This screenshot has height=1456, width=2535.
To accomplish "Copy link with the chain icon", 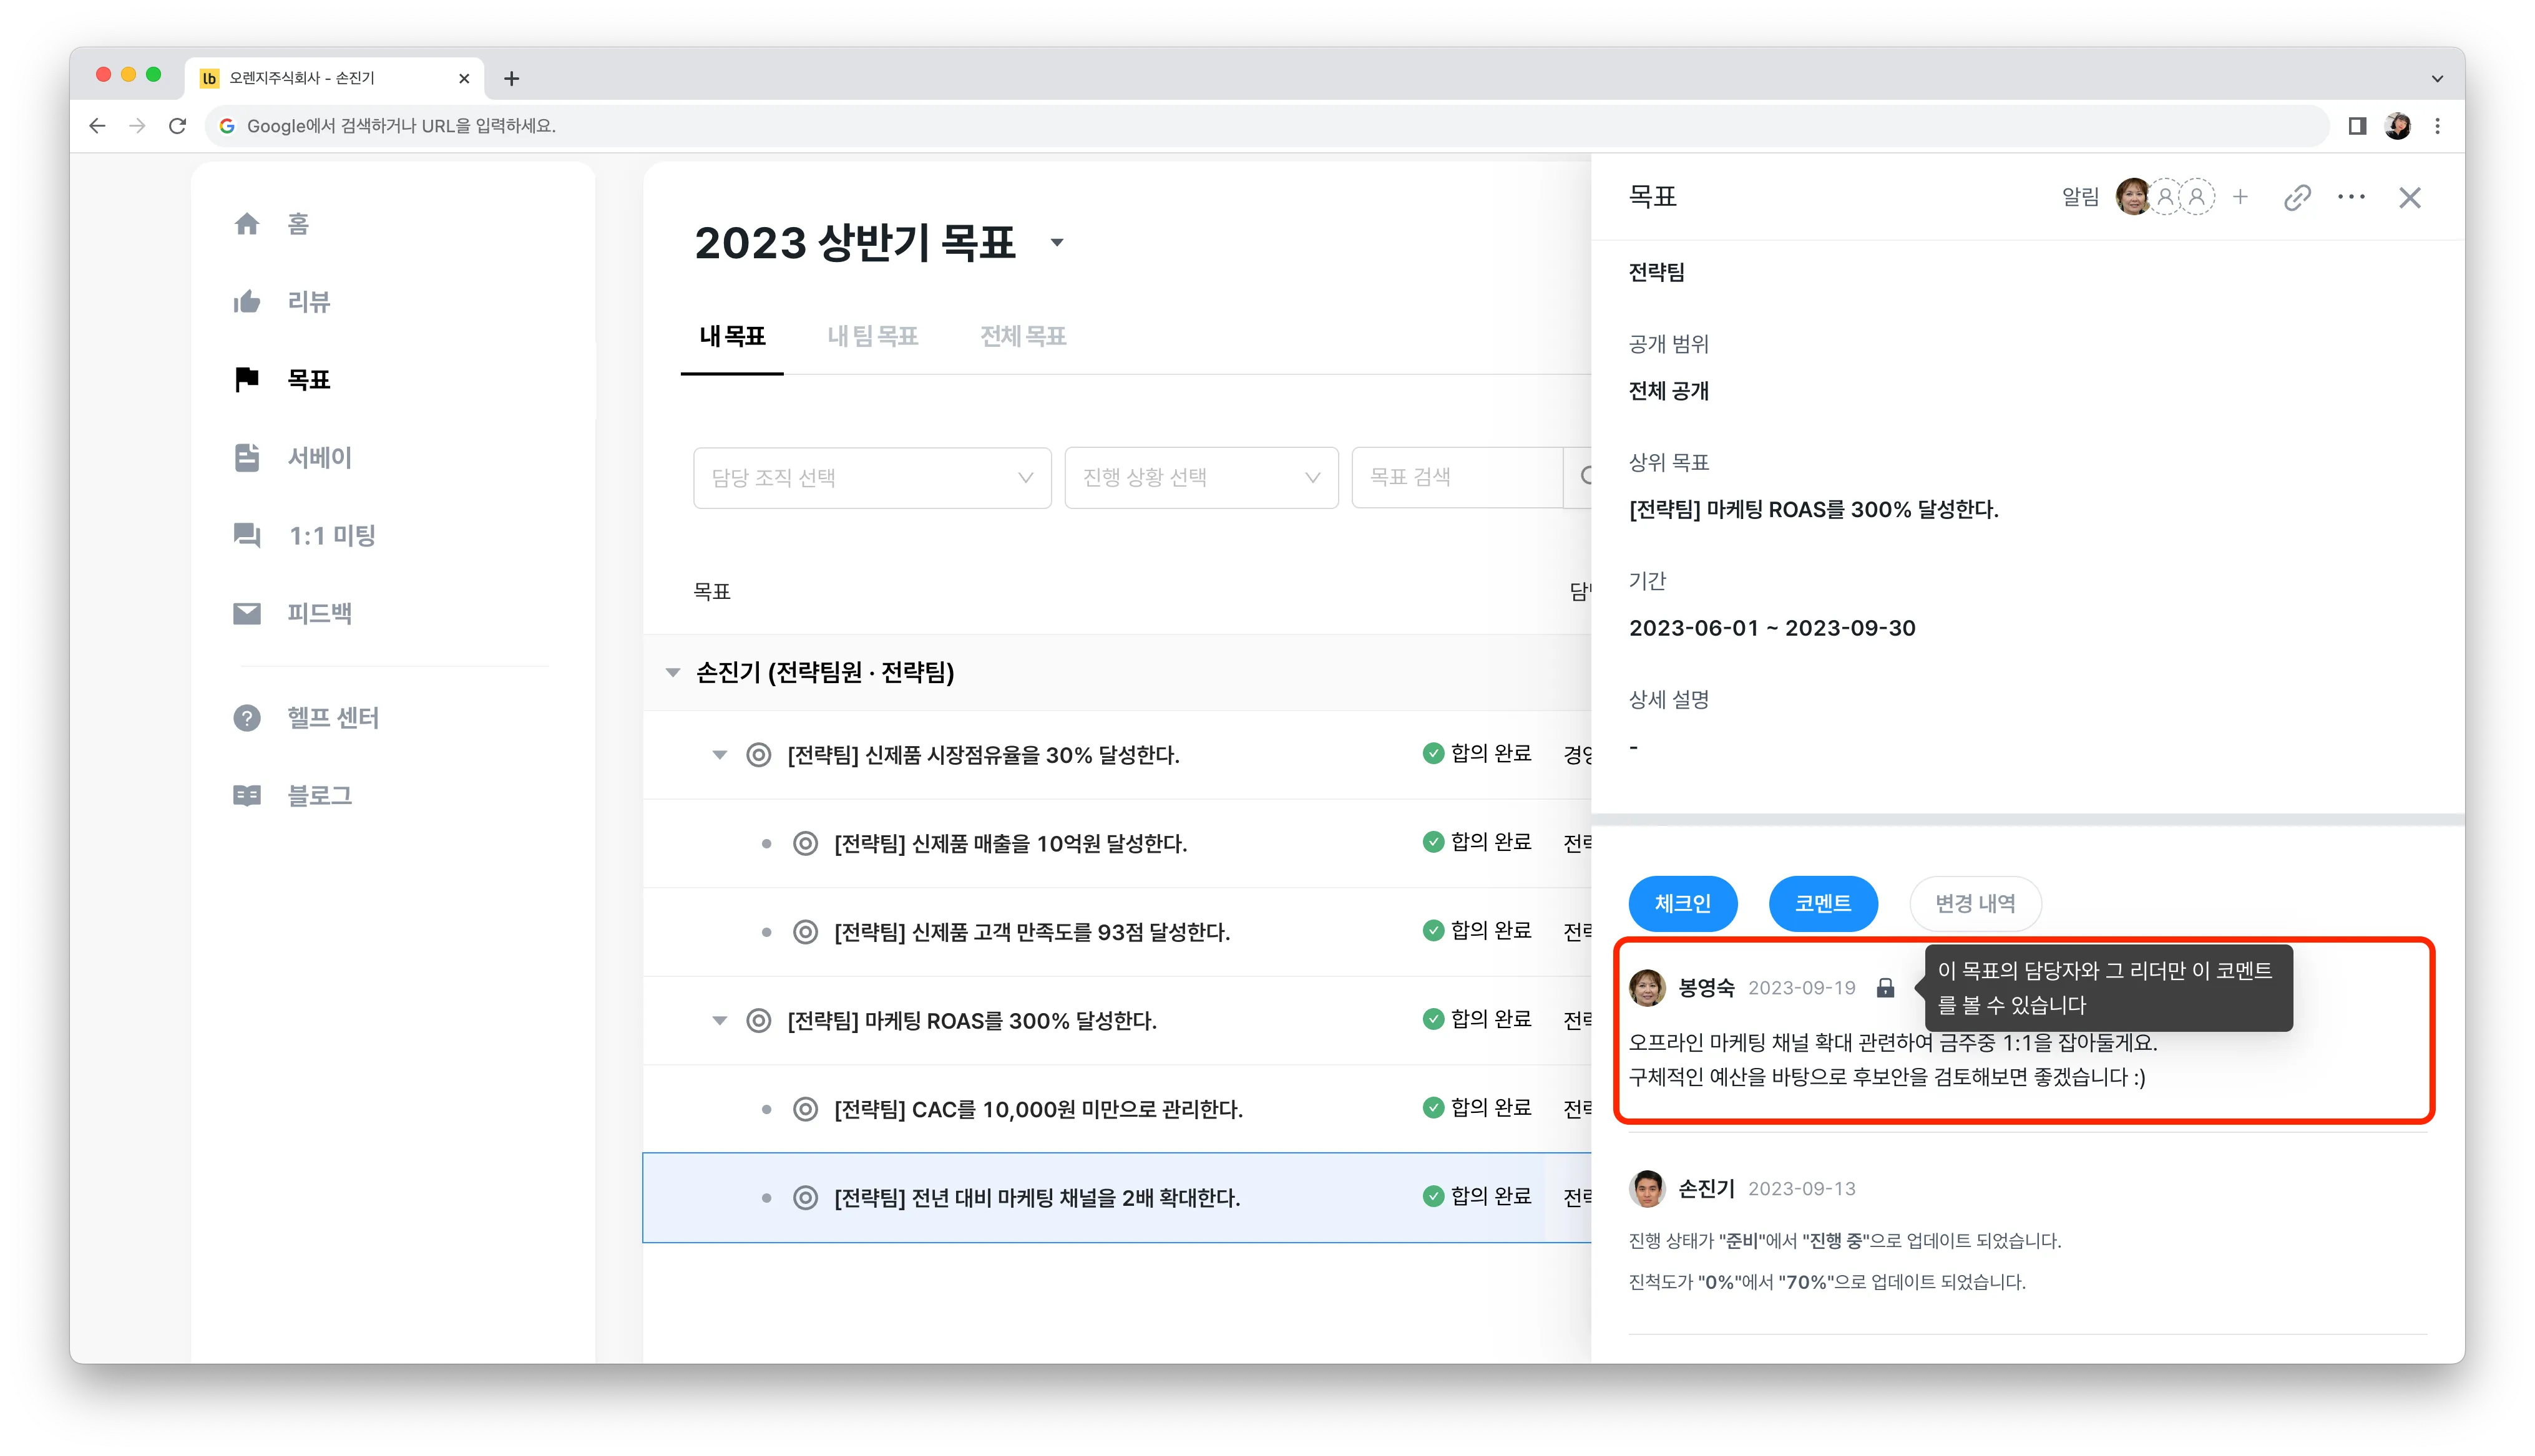I will click(x=2298, y=198).
